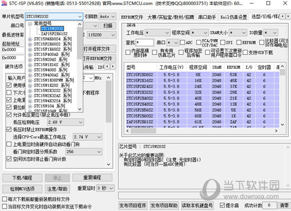Open the SRAM大小 filter dropdown
The image size is (291, 211).
point(238,33)
